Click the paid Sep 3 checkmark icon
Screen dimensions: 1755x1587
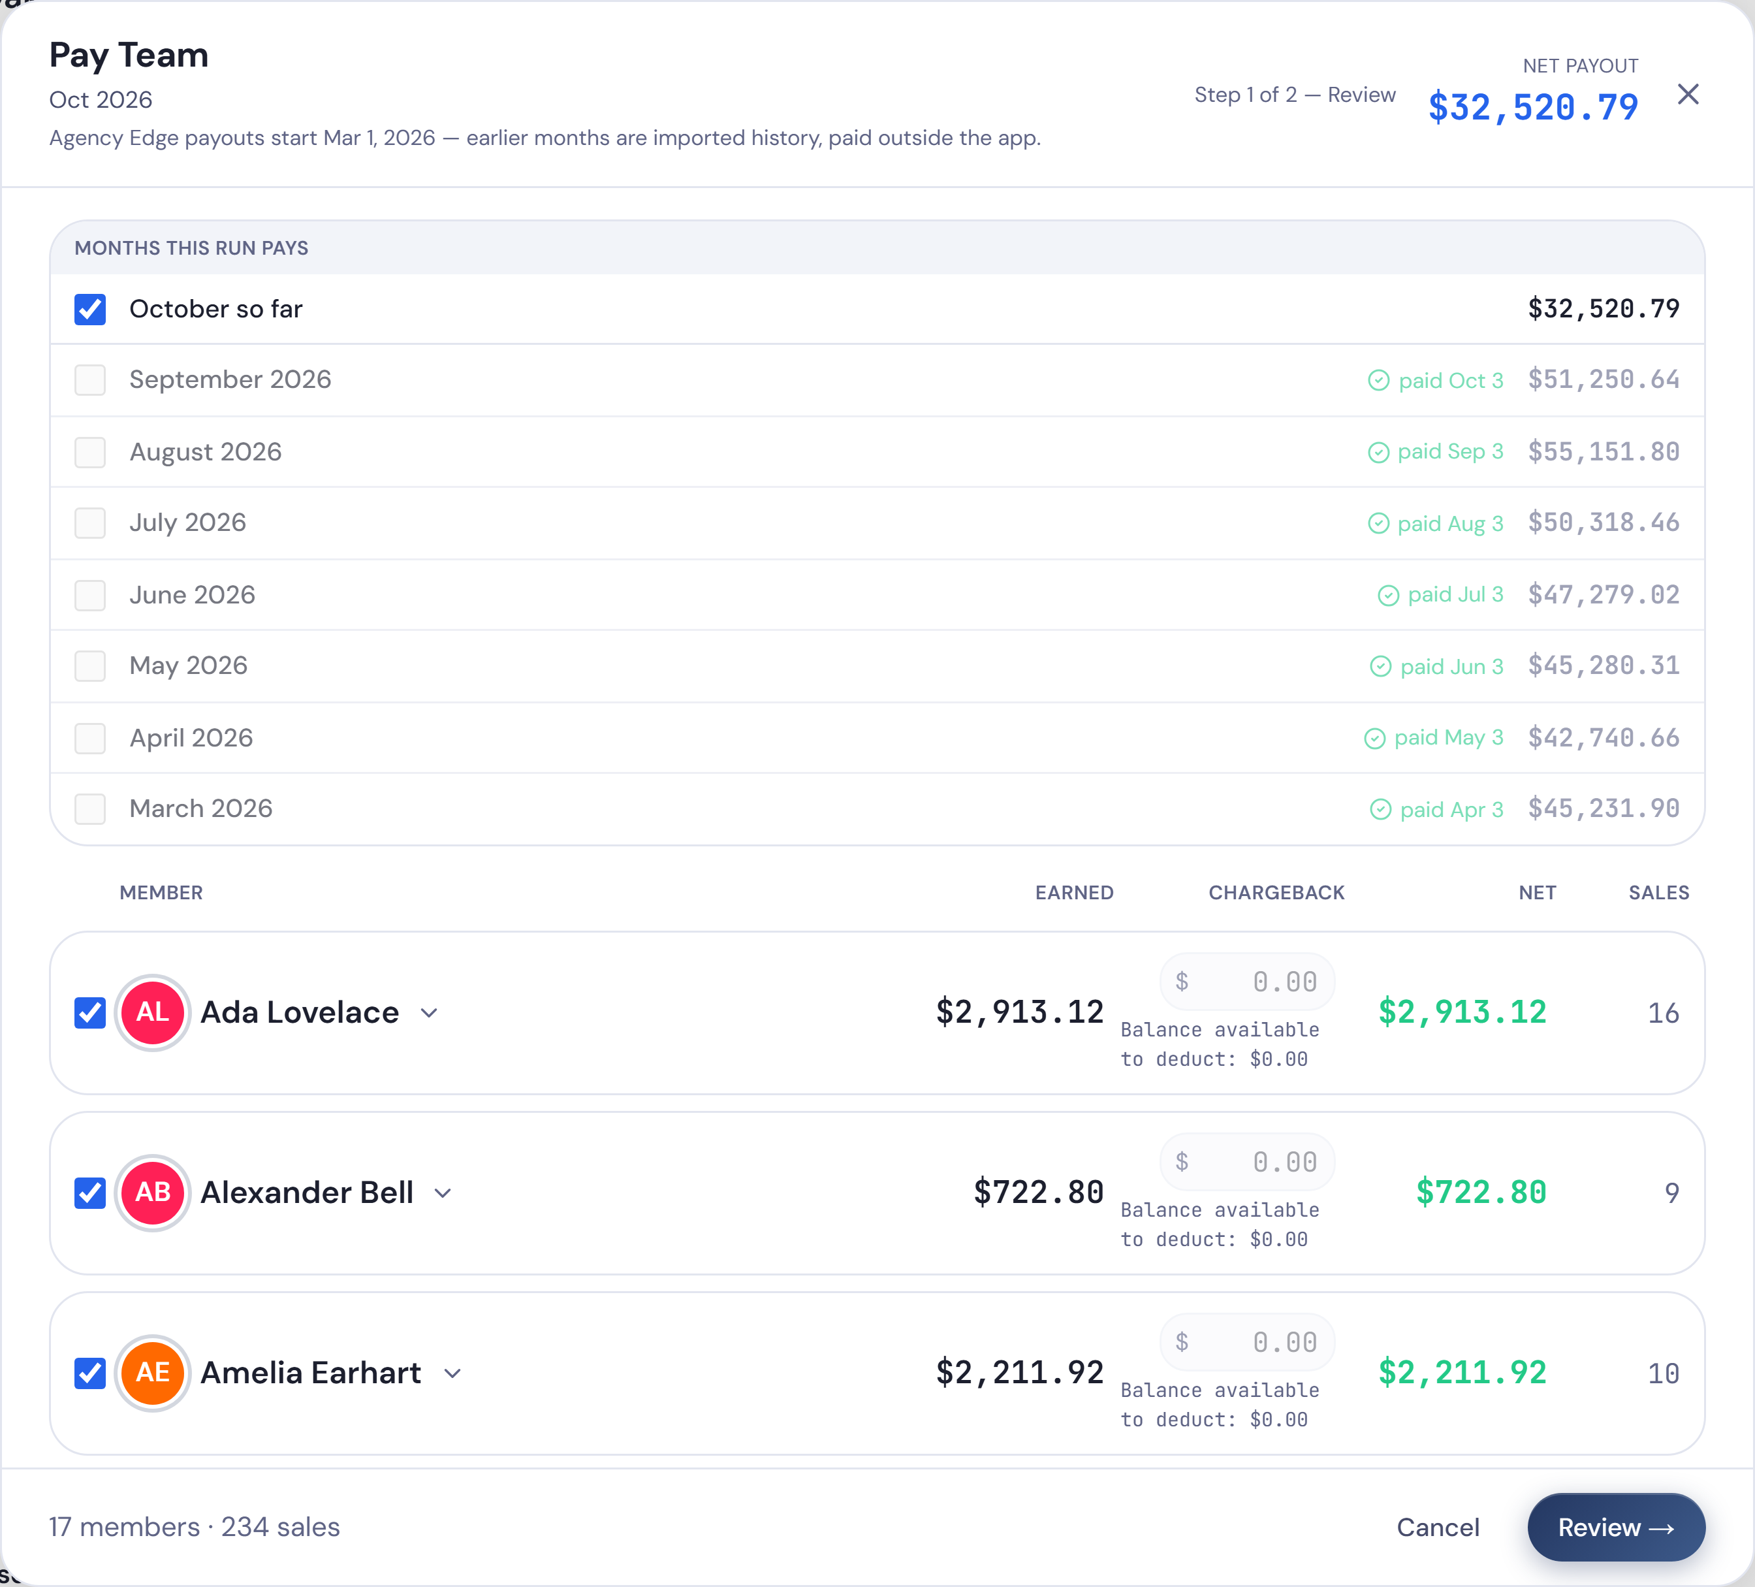(x=1378, y=452)
